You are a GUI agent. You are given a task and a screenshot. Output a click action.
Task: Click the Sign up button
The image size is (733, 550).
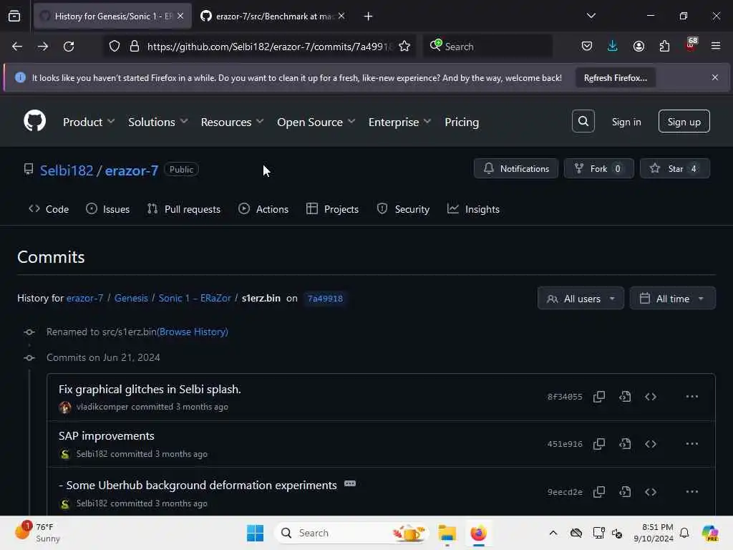coord(684,122)
